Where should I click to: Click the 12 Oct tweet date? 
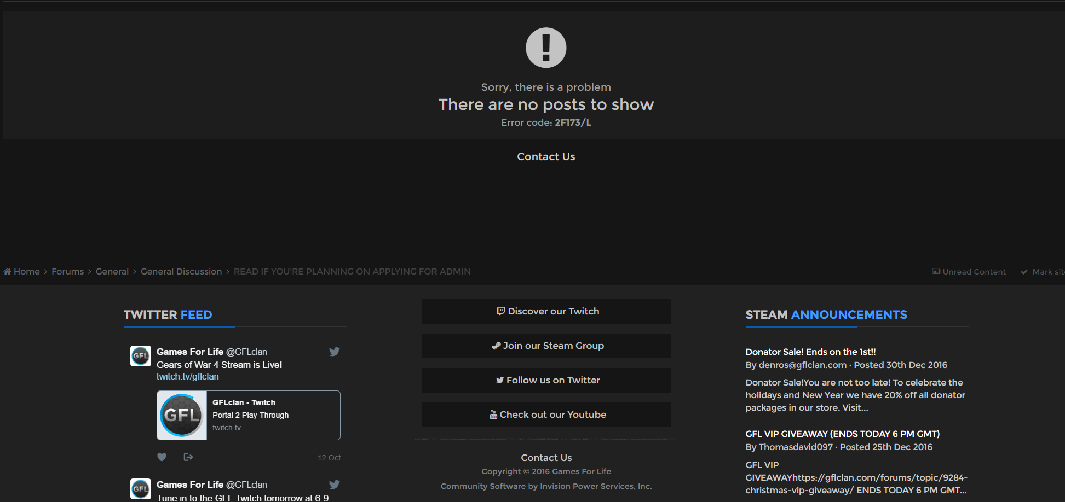pyautogui.click(x=329, y=458)
